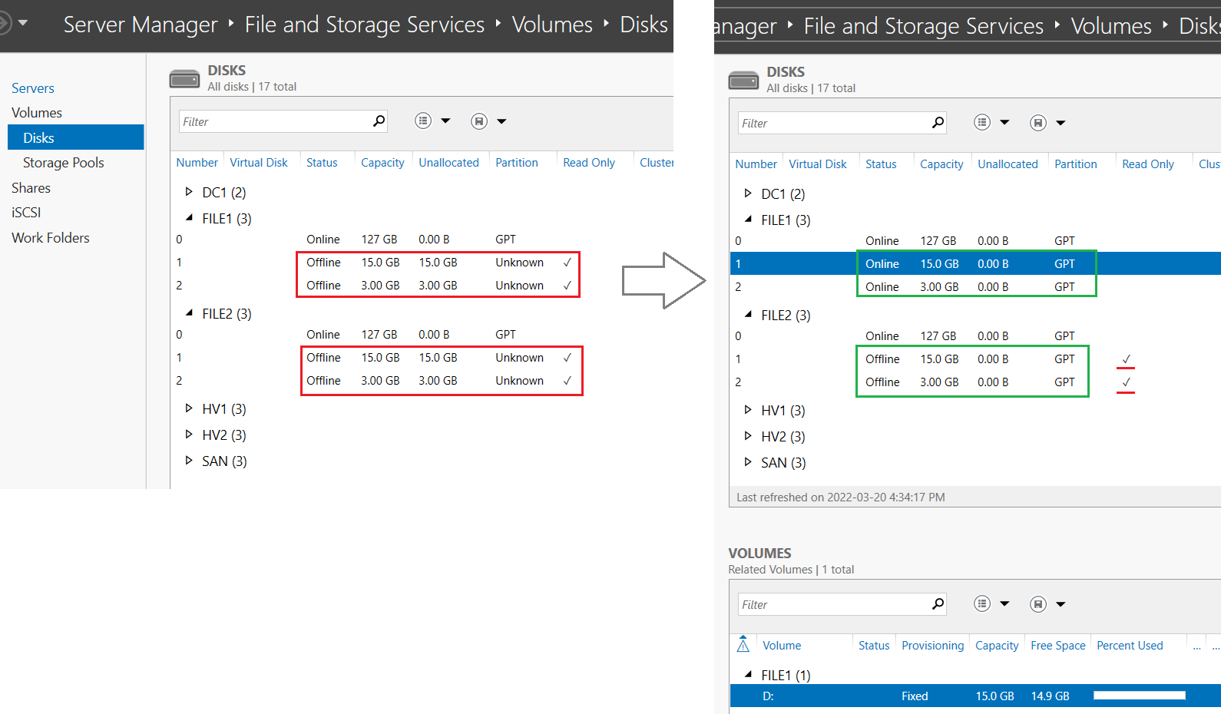This screenshot has width=1221, height=714.
Task: Expand the DC1 (2) group in left panel
Action: [x=189, y=192]
